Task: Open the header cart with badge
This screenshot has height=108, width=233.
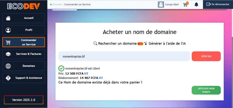Action: 186,4
